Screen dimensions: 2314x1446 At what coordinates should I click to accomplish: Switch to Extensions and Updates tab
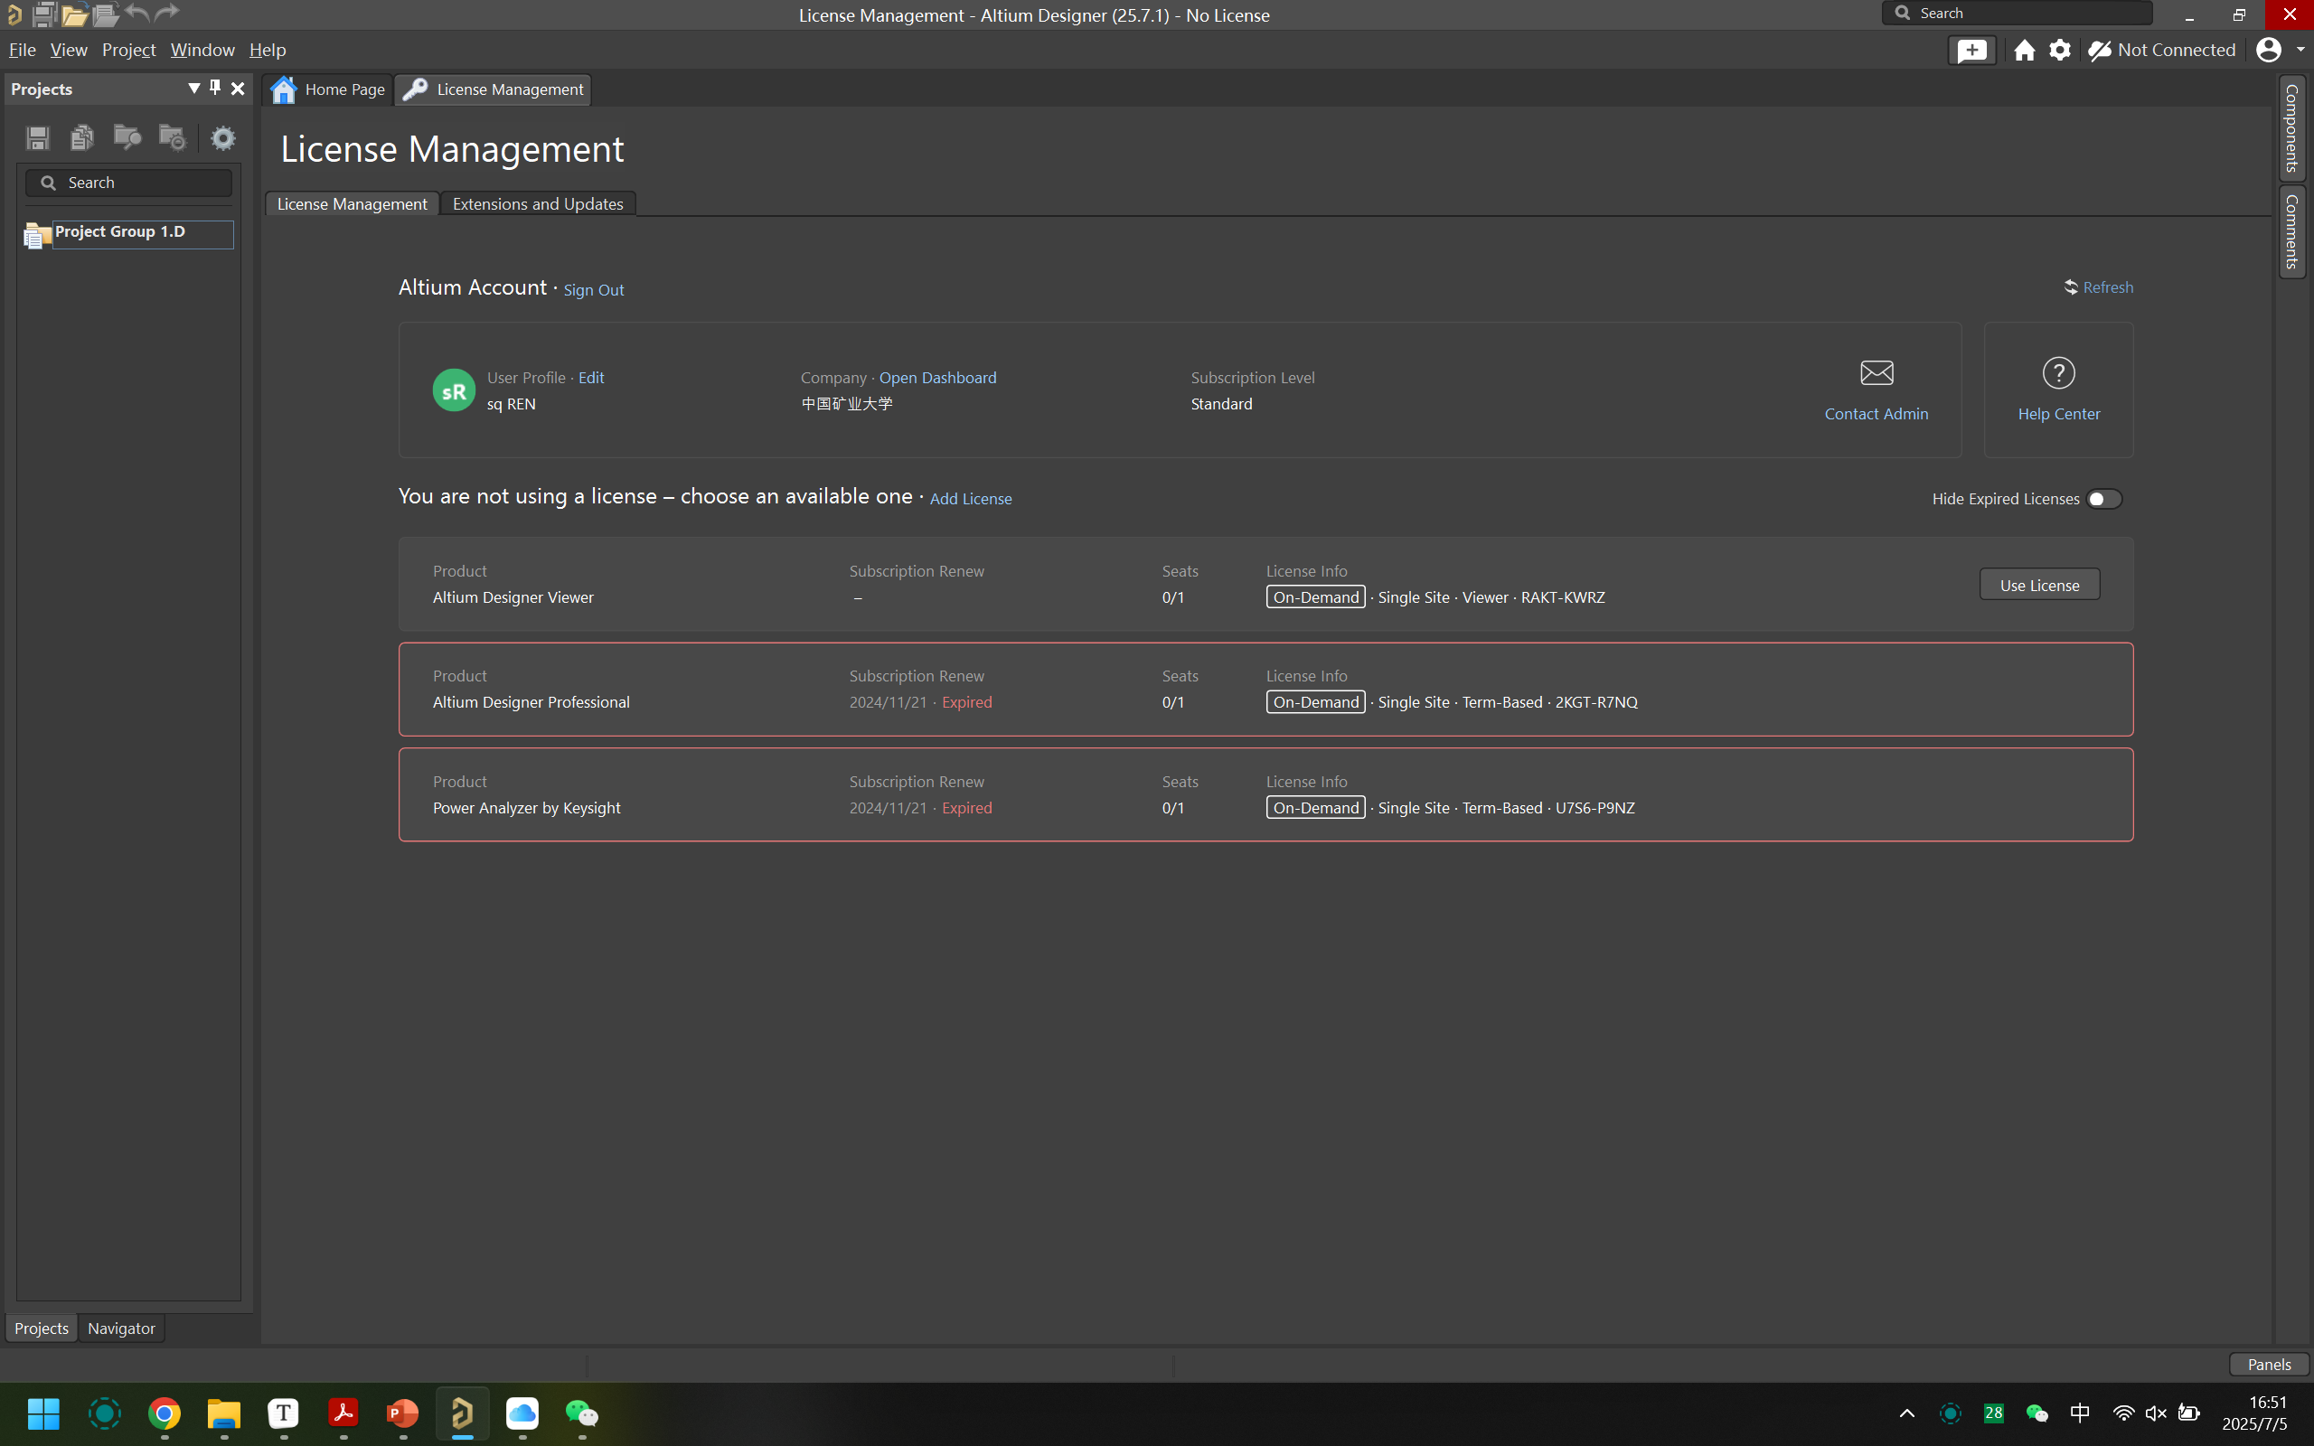coord(538,203)
